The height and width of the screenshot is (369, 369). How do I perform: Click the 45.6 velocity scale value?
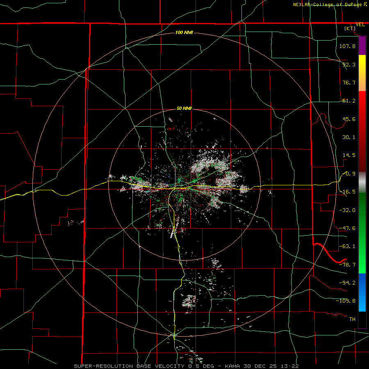(349, 119)
